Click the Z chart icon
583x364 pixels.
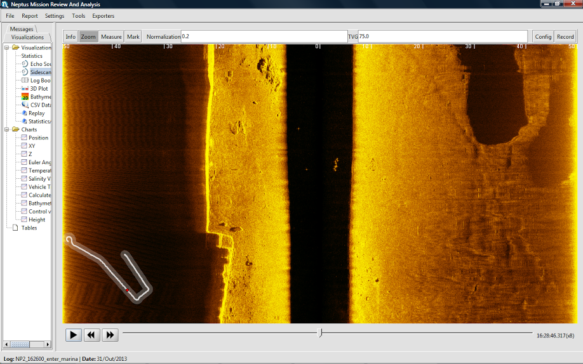[x=24, y=153]
